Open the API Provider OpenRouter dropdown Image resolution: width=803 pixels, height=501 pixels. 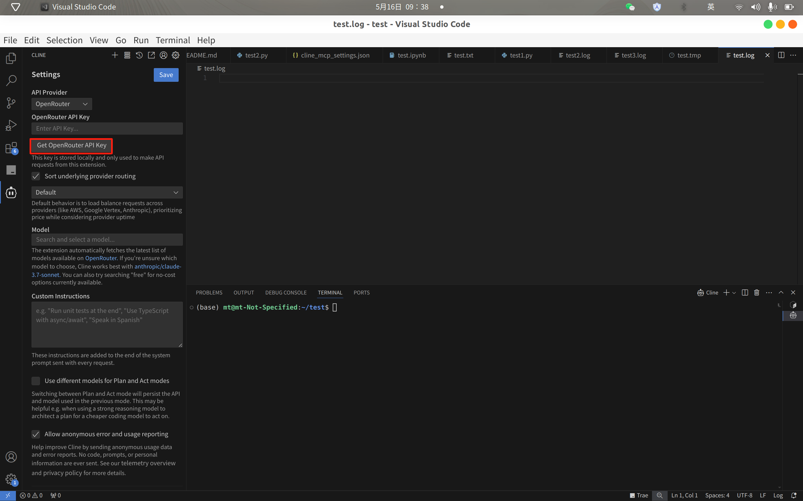[x=62, y=104]
